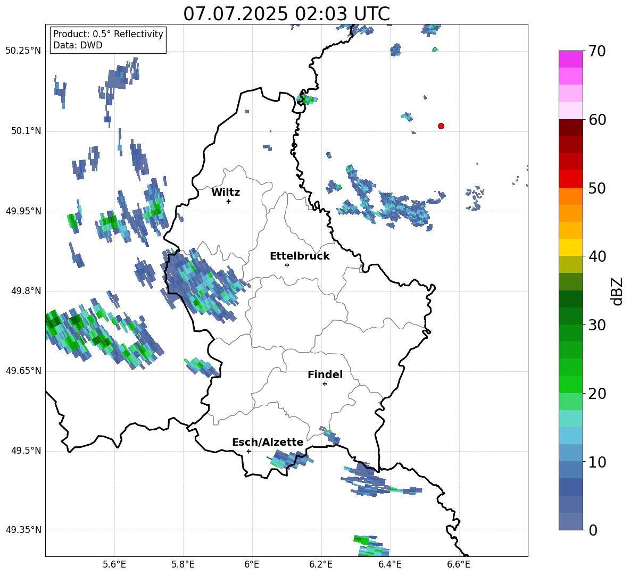Click the Esch/Alzette station cross marker
Image resolution: width=630 pixels, height=575 pixels.
point(248,451)
